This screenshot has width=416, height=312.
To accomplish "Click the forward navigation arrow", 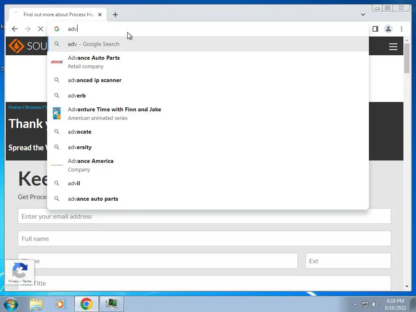I will click(28, 29).
